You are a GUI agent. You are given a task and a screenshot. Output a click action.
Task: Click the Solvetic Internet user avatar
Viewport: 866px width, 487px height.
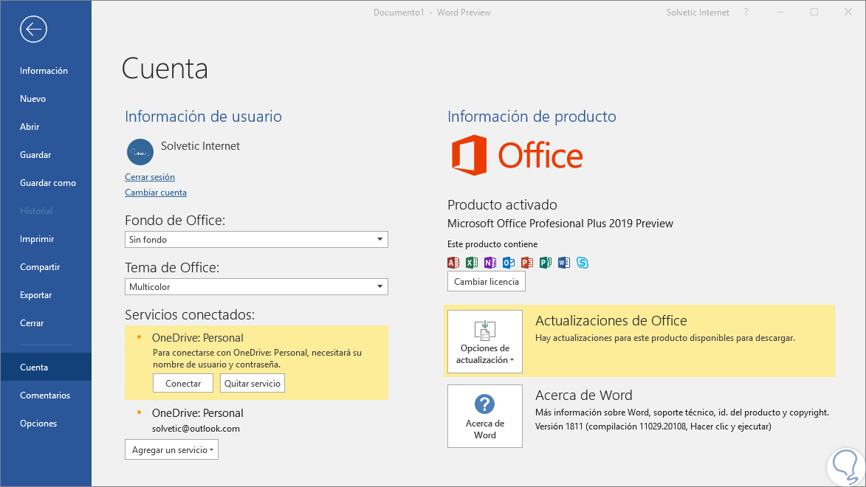(x=140, y=152)
